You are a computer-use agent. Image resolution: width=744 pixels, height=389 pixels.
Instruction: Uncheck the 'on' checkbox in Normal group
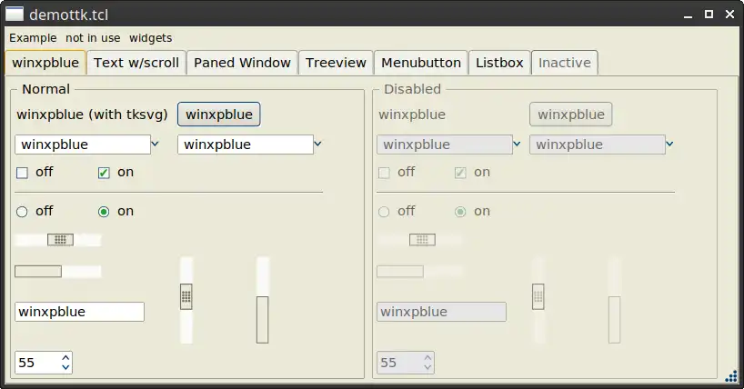104,173
